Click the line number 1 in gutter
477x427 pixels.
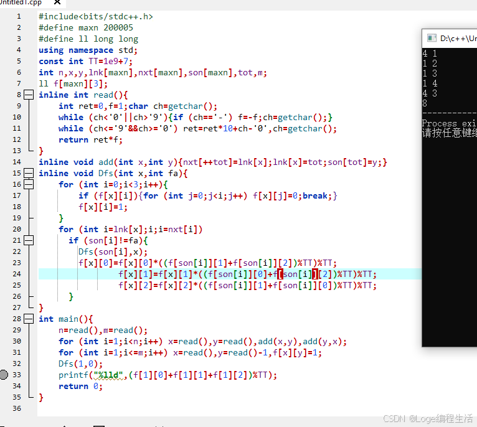coord(19,16)
